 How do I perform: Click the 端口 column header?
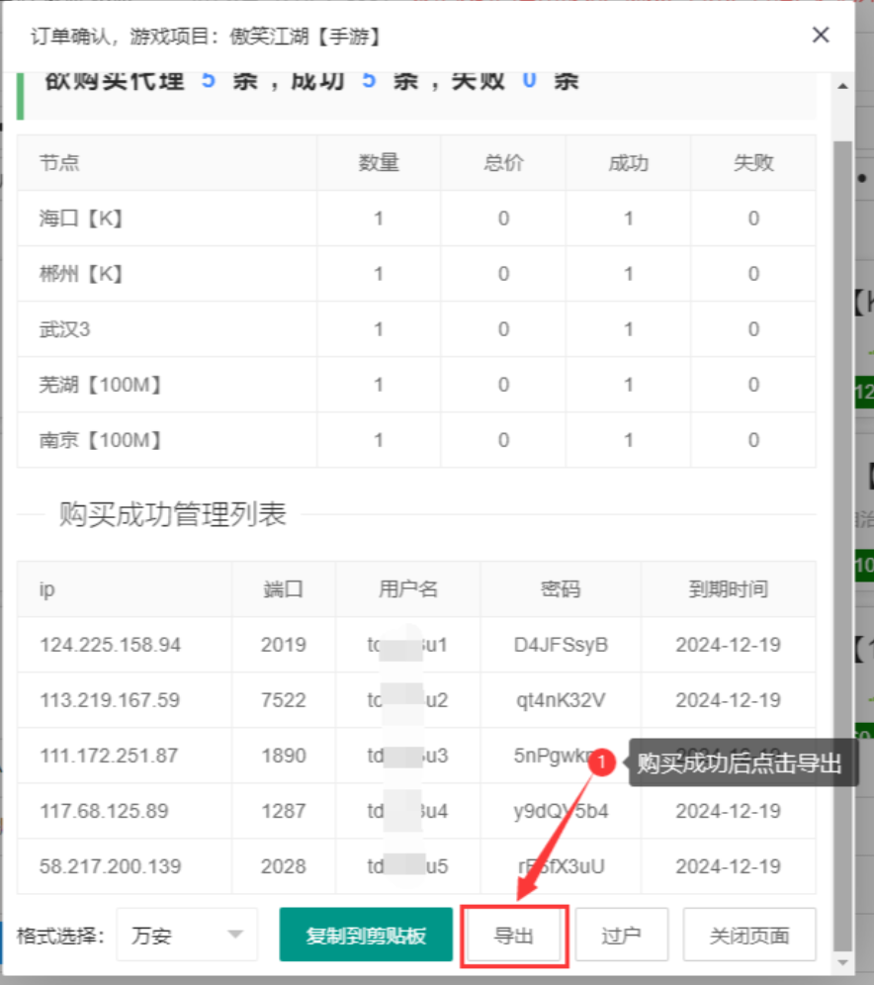tap(283, 589)
